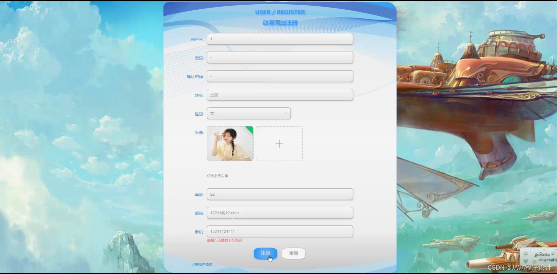This screenshot has width=557, height=274.
Task: Click the 注册 register button
Action: tap(265, 254)
